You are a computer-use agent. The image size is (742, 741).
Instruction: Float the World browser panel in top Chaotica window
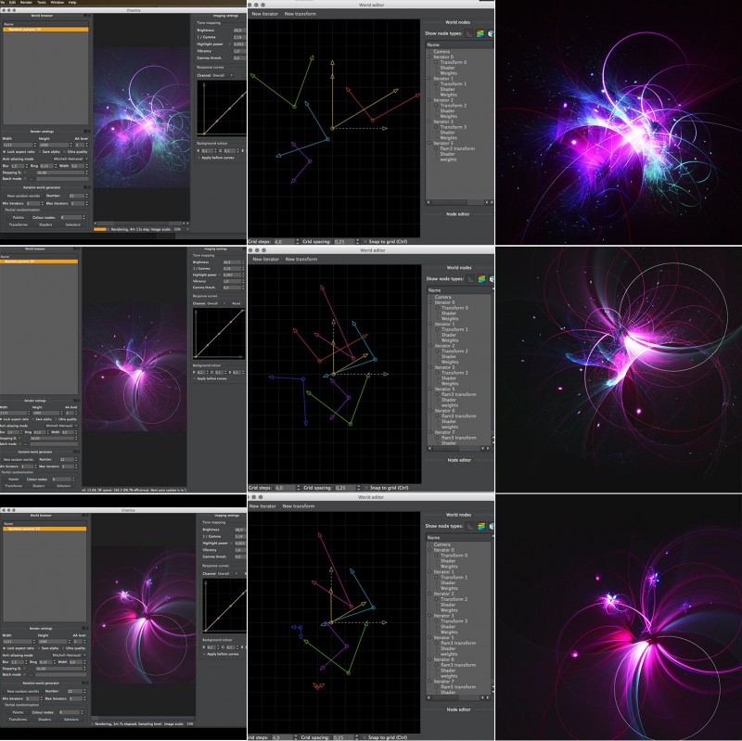[84, 16]
